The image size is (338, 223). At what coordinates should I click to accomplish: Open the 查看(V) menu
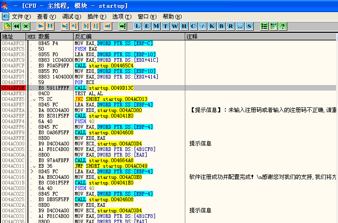point(47,17)
